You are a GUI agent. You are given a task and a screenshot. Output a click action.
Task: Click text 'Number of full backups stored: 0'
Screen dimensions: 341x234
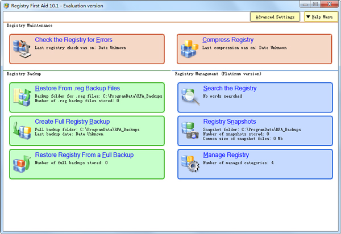click(x=72, y=163)
